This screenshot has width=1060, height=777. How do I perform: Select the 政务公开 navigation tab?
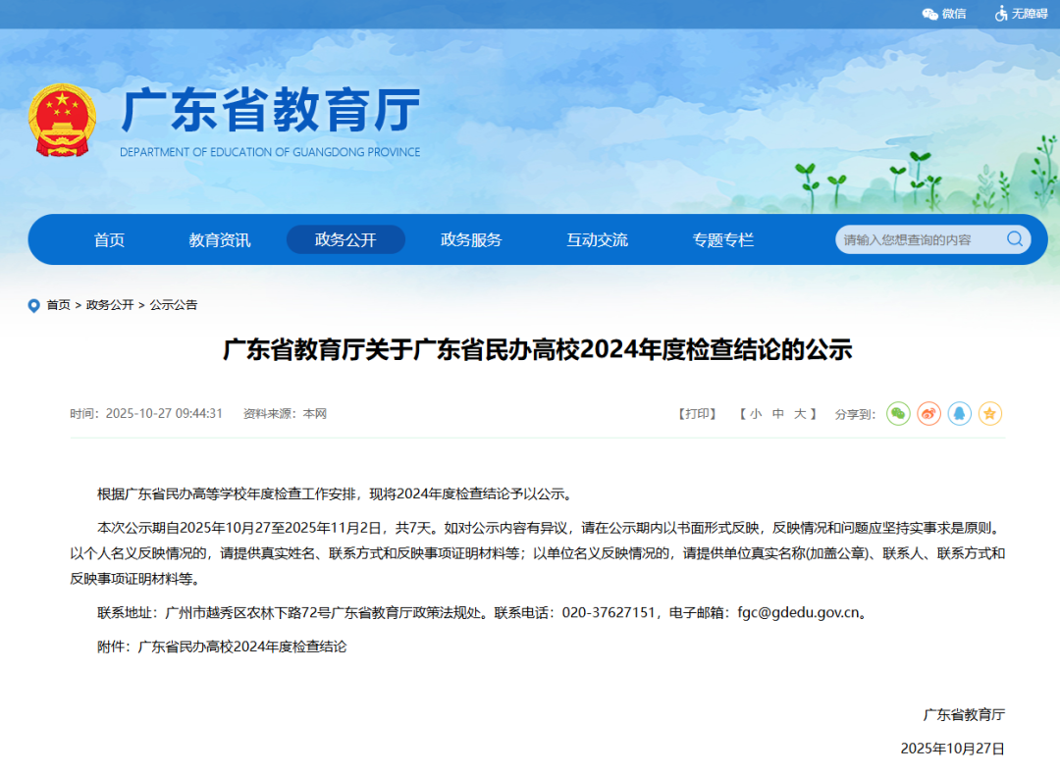(345, 240)
